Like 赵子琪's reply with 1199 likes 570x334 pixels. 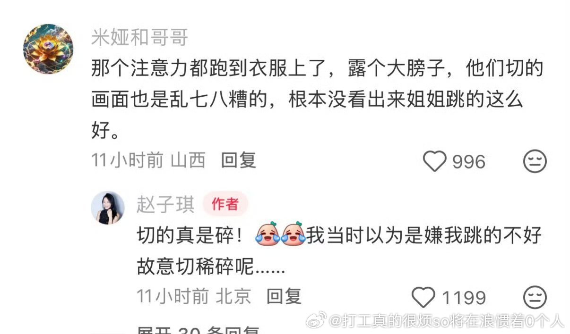click(423, 297)
